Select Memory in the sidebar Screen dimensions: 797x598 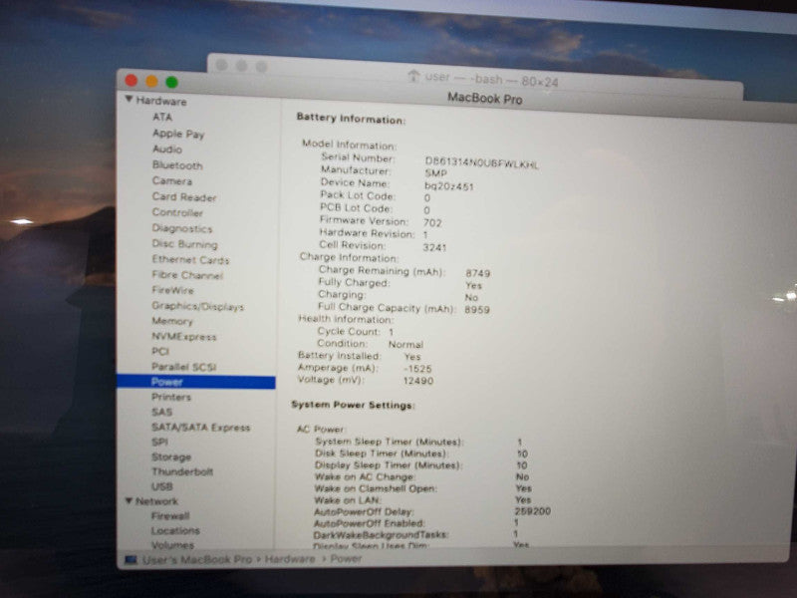click(171, 321)
